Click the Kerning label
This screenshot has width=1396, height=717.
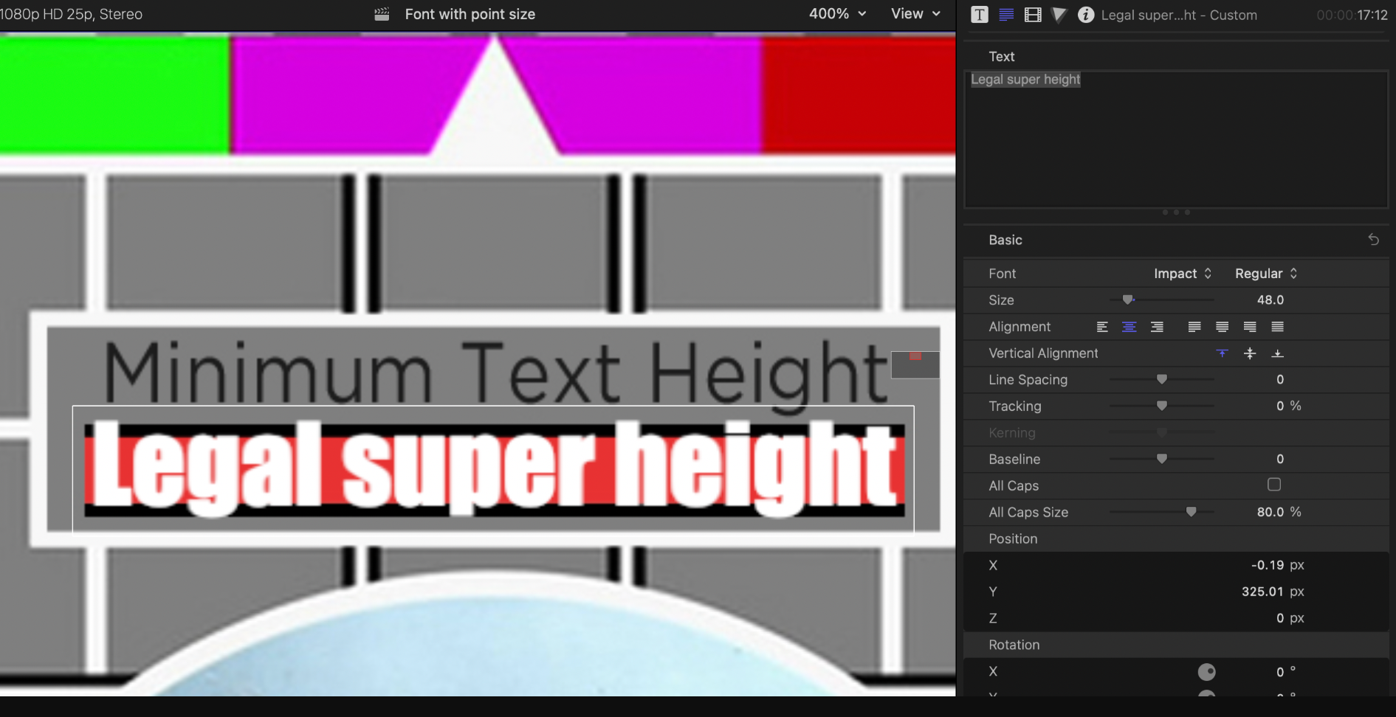[1011, 433]
